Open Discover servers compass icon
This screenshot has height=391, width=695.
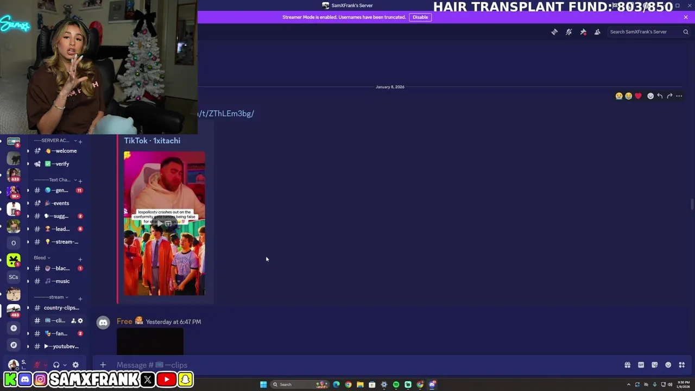14,345
